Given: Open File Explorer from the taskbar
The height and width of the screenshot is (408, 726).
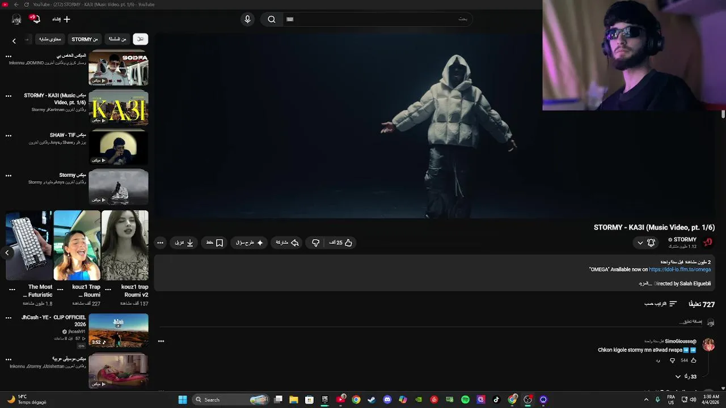Looking at the screenshot, I should pos(294,399).
